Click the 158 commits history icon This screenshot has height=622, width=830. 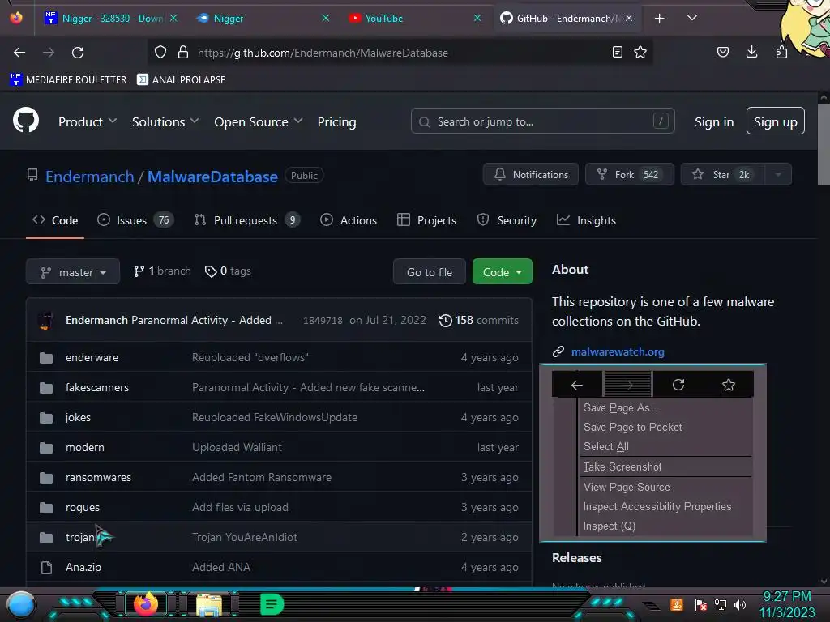tap(446, 321)
